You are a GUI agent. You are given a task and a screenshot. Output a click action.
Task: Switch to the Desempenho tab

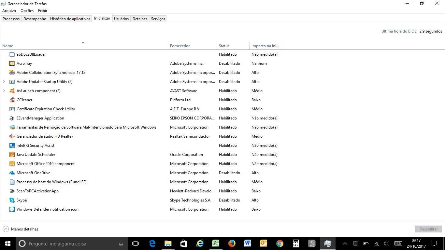click(35, 19)
